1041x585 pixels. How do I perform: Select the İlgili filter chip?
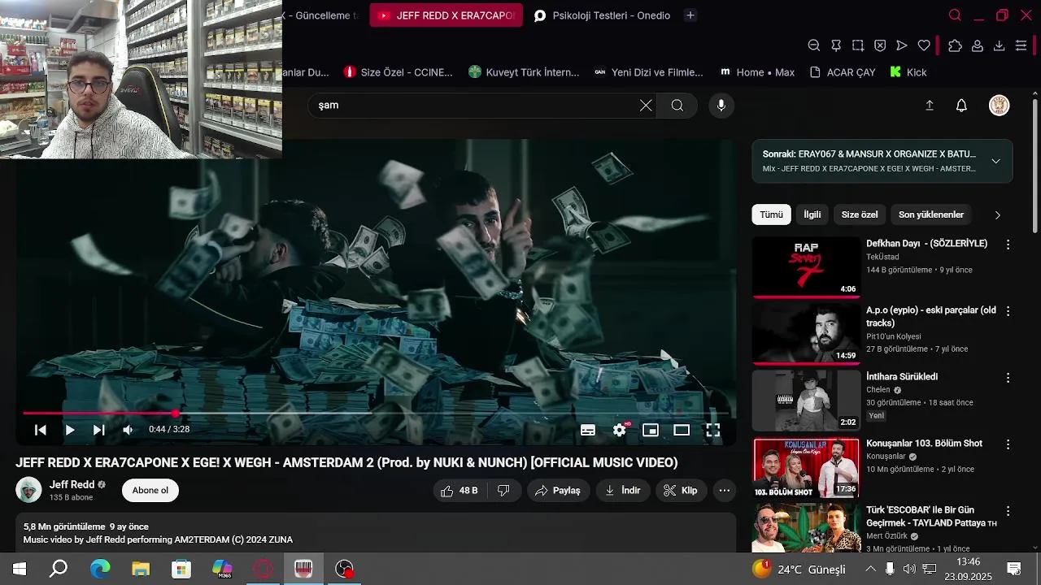tap(812, 214)
